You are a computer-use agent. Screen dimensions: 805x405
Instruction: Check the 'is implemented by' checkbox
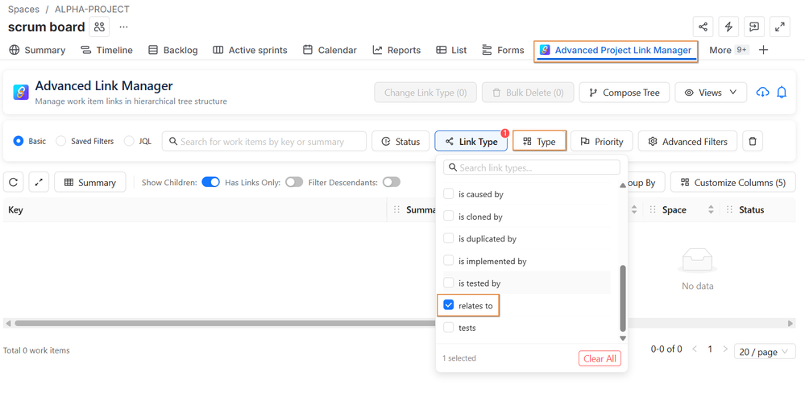pos(449,261)
